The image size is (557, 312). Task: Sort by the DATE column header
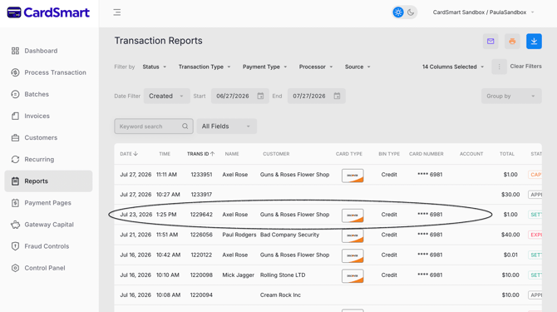[x=129, y=154]
